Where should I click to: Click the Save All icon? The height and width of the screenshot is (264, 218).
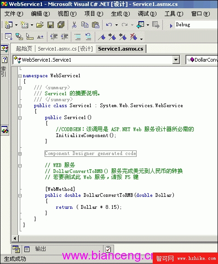pos(61,25)
